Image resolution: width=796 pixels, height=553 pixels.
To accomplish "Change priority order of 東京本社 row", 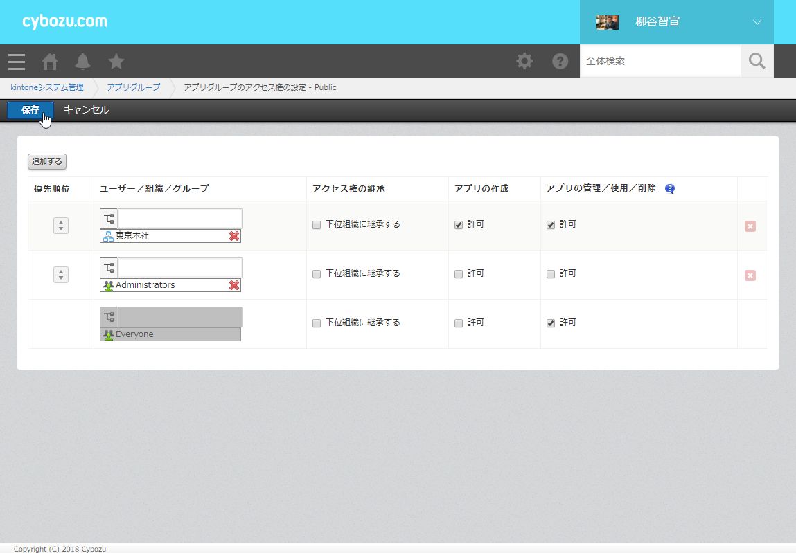I will pos(61,226).
